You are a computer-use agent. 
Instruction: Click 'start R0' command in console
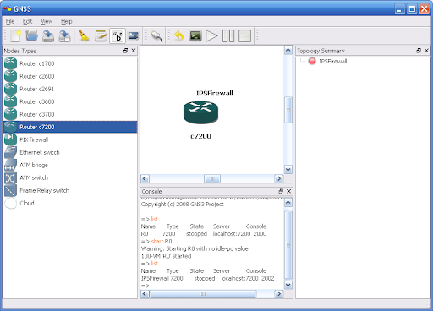click(162, 241)
